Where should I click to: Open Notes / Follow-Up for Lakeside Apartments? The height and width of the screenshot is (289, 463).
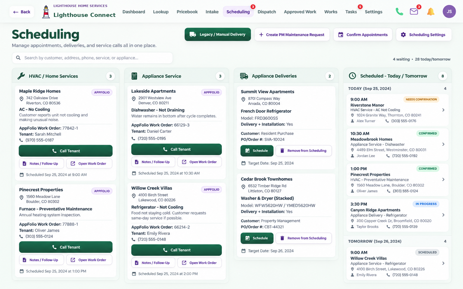(x=153, y=162)
